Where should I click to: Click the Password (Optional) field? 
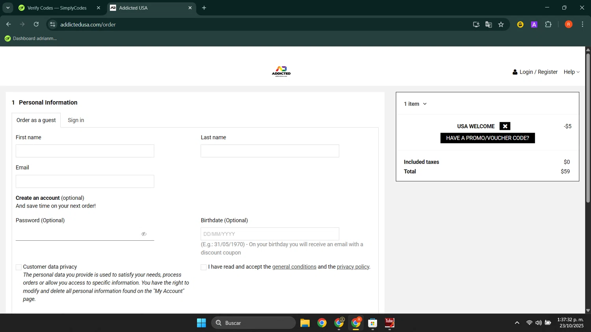pyautogui.click(x=85, y=234)
